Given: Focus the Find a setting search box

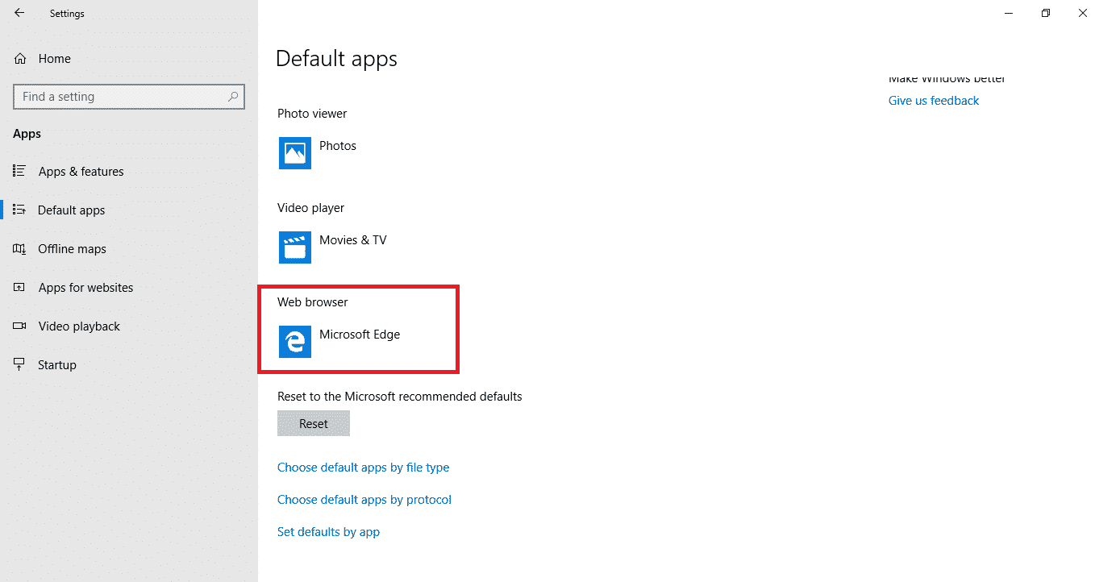Looking at the screenshot, I should pyautogui.click(x=121, y=97).
